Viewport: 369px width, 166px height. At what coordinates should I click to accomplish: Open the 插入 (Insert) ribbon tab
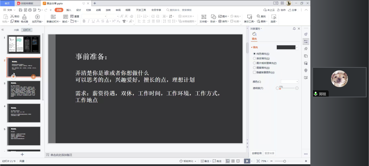69,10
